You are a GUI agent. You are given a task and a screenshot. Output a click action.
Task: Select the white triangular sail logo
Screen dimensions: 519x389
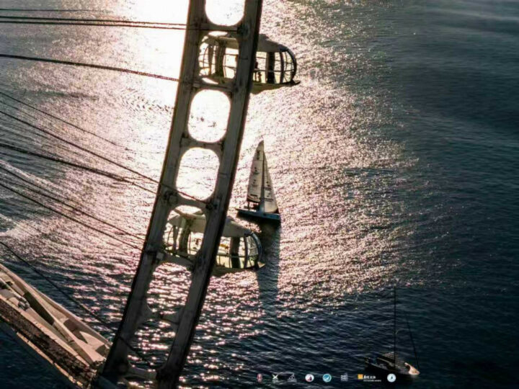pyautogui.click(x=292, y=377)
